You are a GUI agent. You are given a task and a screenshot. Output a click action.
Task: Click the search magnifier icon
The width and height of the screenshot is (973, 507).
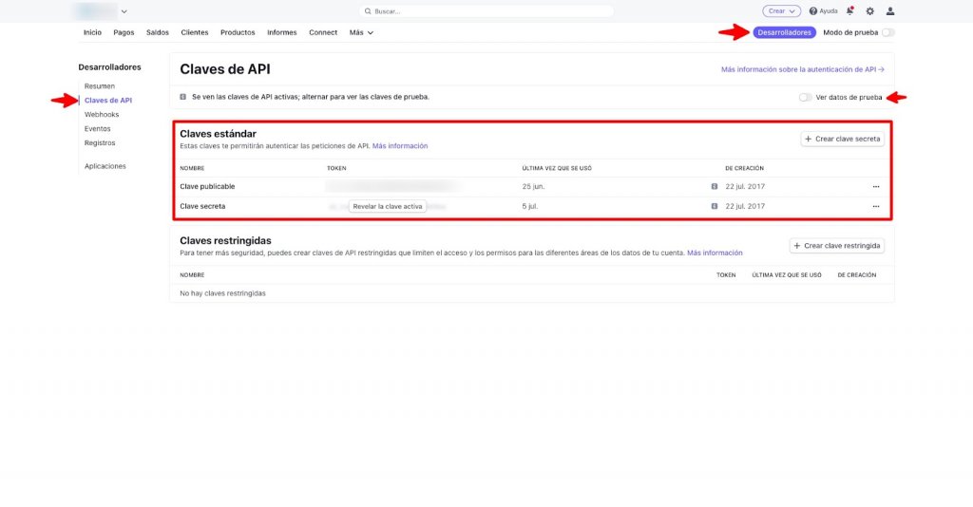pyautogui.click(x=368, y=11)
